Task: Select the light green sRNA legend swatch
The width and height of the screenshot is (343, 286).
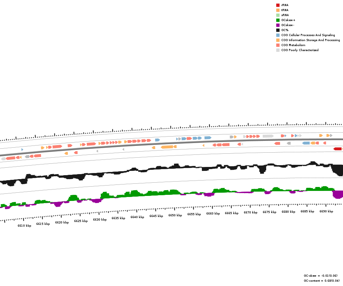Action: point(278,15)
